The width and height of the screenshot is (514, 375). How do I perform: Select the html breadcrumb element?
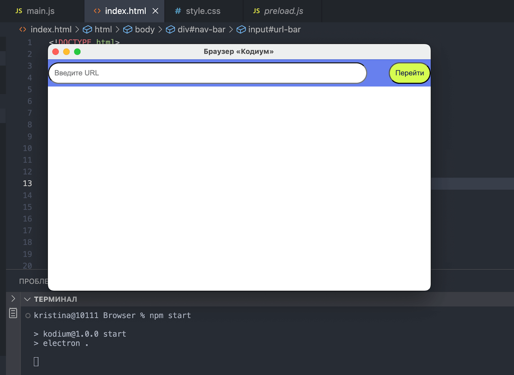pos(103,30)
